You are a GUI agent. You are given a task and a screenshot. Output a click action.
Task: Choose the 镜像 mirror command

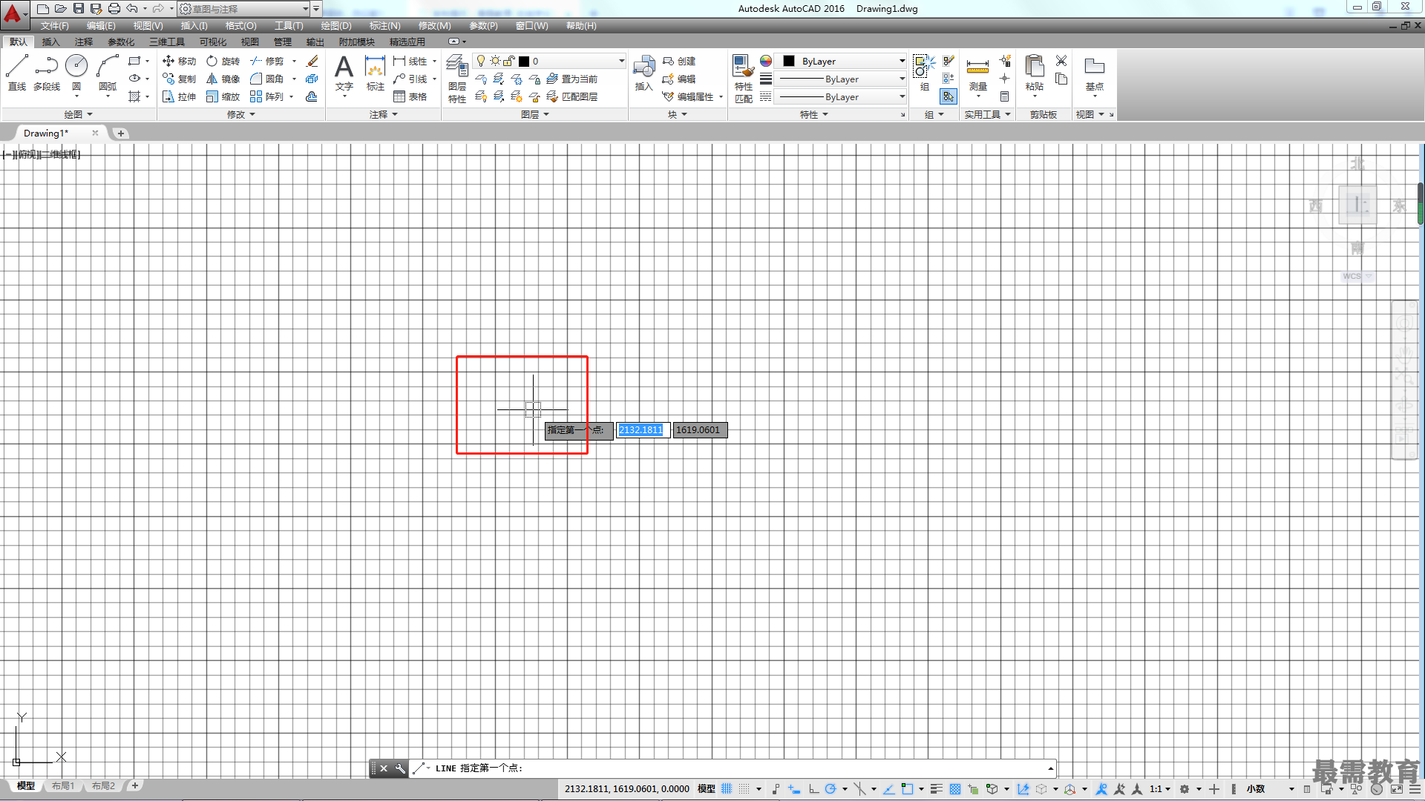(223, 79)
